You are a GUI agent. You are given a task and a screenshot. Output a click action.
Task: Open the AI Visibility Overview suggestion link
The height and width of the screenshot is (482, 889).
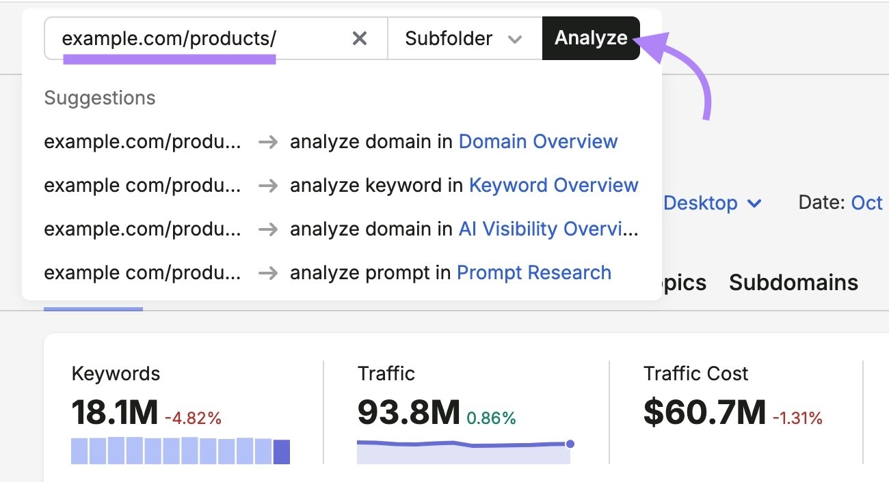(549, 229)
